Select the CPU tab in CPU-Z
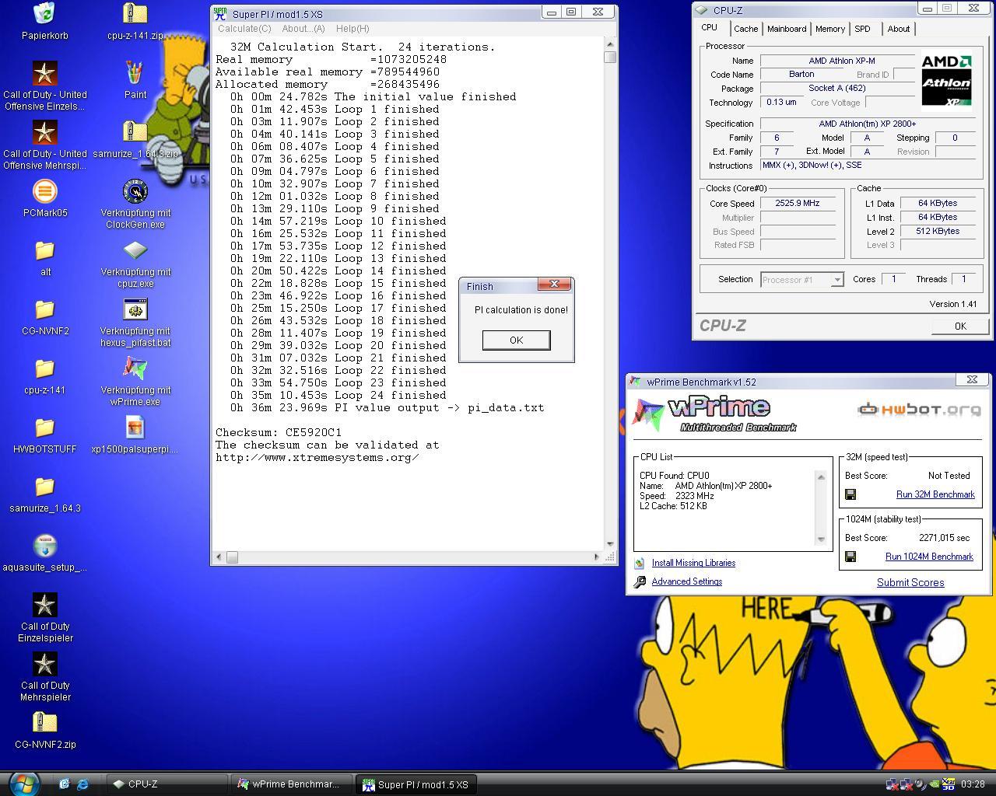996x796 pixels. coord(710,27)
